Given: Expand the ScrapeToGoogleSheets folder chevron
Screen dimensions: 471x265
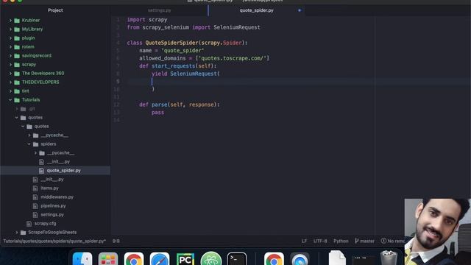Looking at the screenshot, I should pos(17,233).
